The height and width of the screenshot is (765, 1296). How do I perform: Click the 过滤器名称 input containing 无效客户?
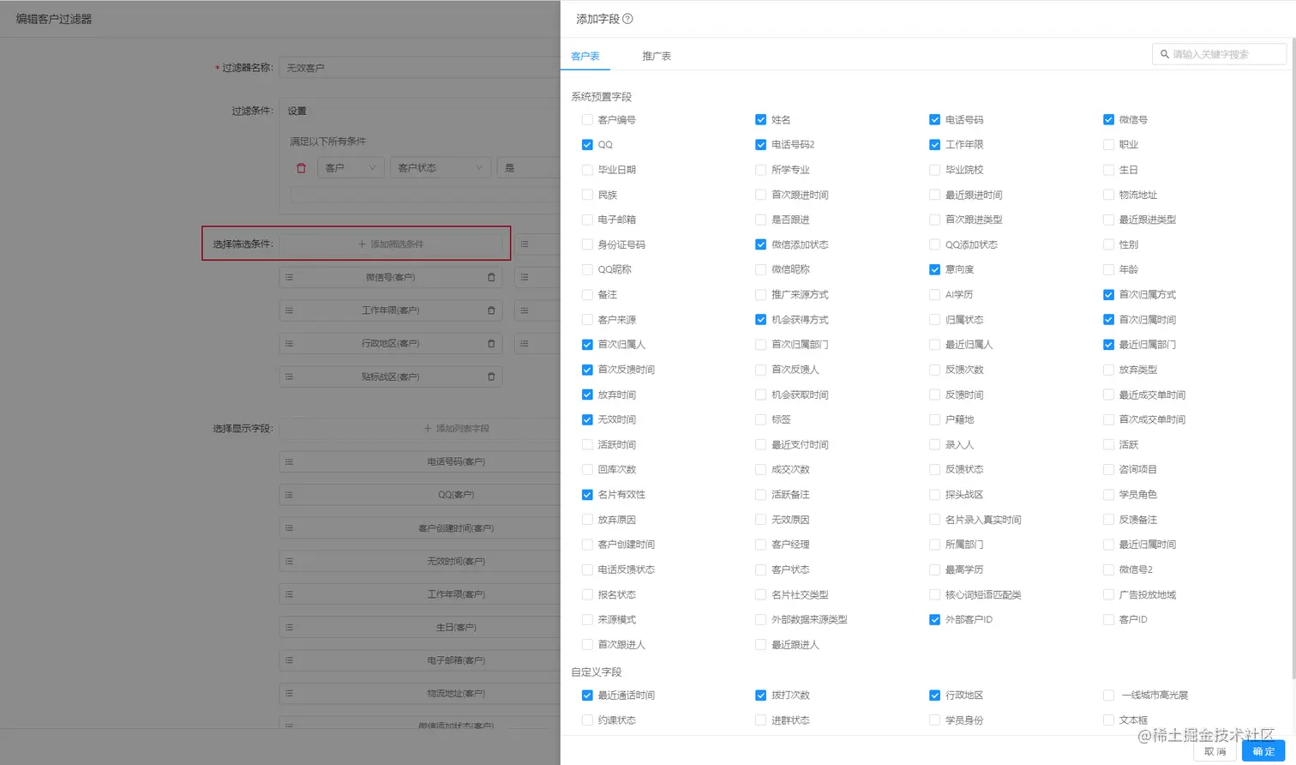click(x=420, y=68)
